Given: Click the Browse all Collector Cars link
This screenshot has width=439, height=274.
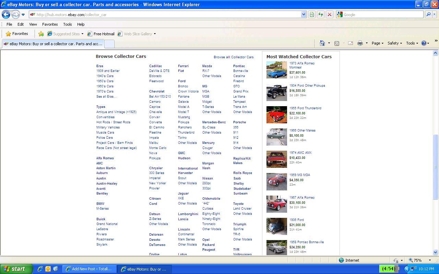Looking at the screenshot, I should coord(234,57).
